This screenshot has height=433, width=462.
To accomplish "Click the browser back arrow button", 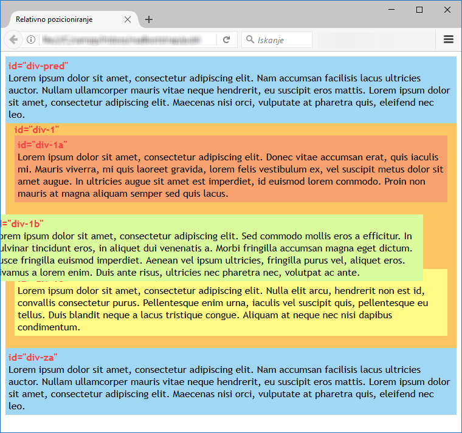I will (x=13, y=39).
